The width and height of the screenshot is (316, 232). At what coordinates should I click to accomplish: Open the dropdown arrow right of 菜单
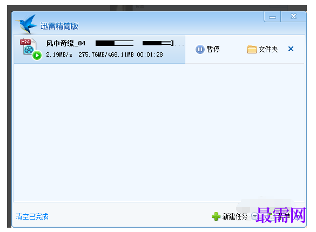click(x=297, y=216)
